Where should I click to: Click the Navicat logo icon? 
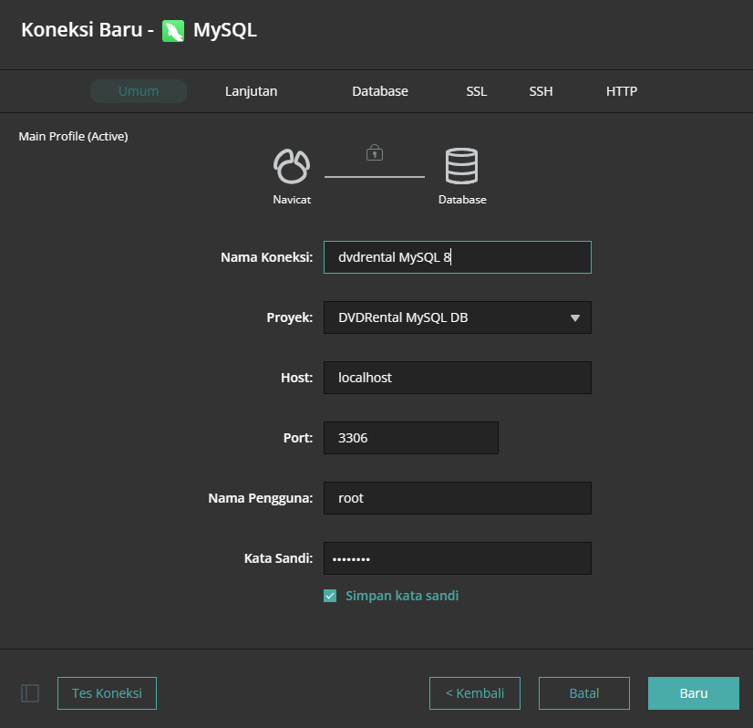tap(292, 166)
